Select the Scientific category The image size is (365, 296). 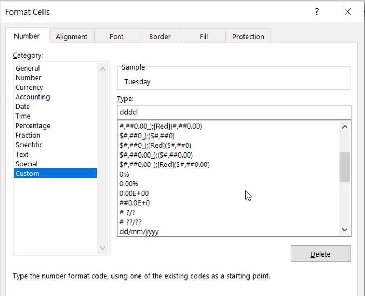pos(29,145)
